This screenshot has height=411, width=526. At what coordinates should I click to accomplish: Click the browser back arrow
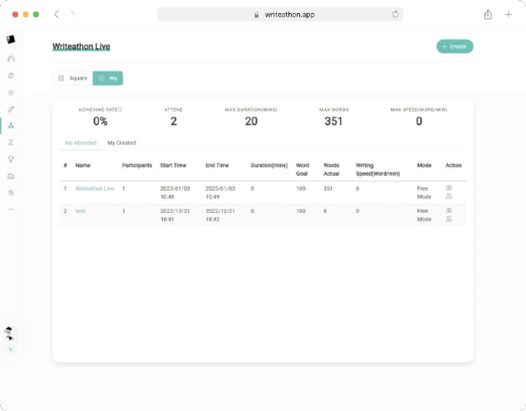(x=57, y=15)
